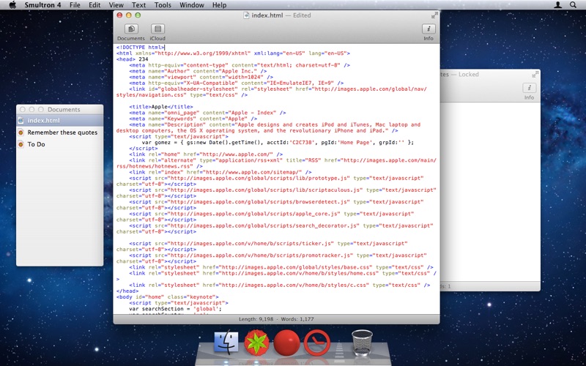Click the Locked label in background window

click(x=469, y=75)
